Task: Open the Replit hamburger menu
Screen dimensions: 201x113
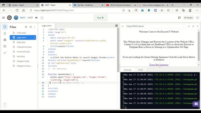Action: 3,18
